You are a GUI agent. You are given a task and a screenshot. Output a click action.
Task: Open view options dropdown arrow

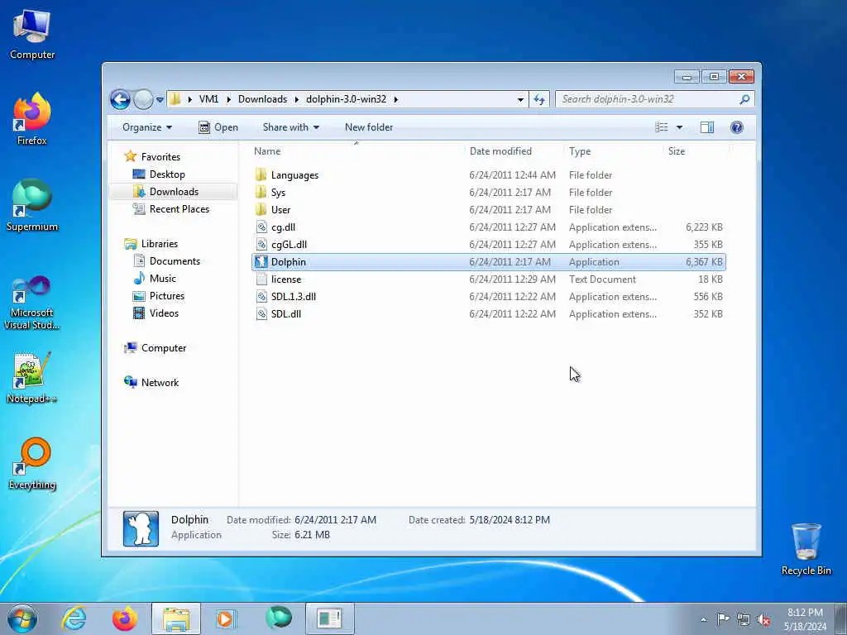click(x=680, y=127)
